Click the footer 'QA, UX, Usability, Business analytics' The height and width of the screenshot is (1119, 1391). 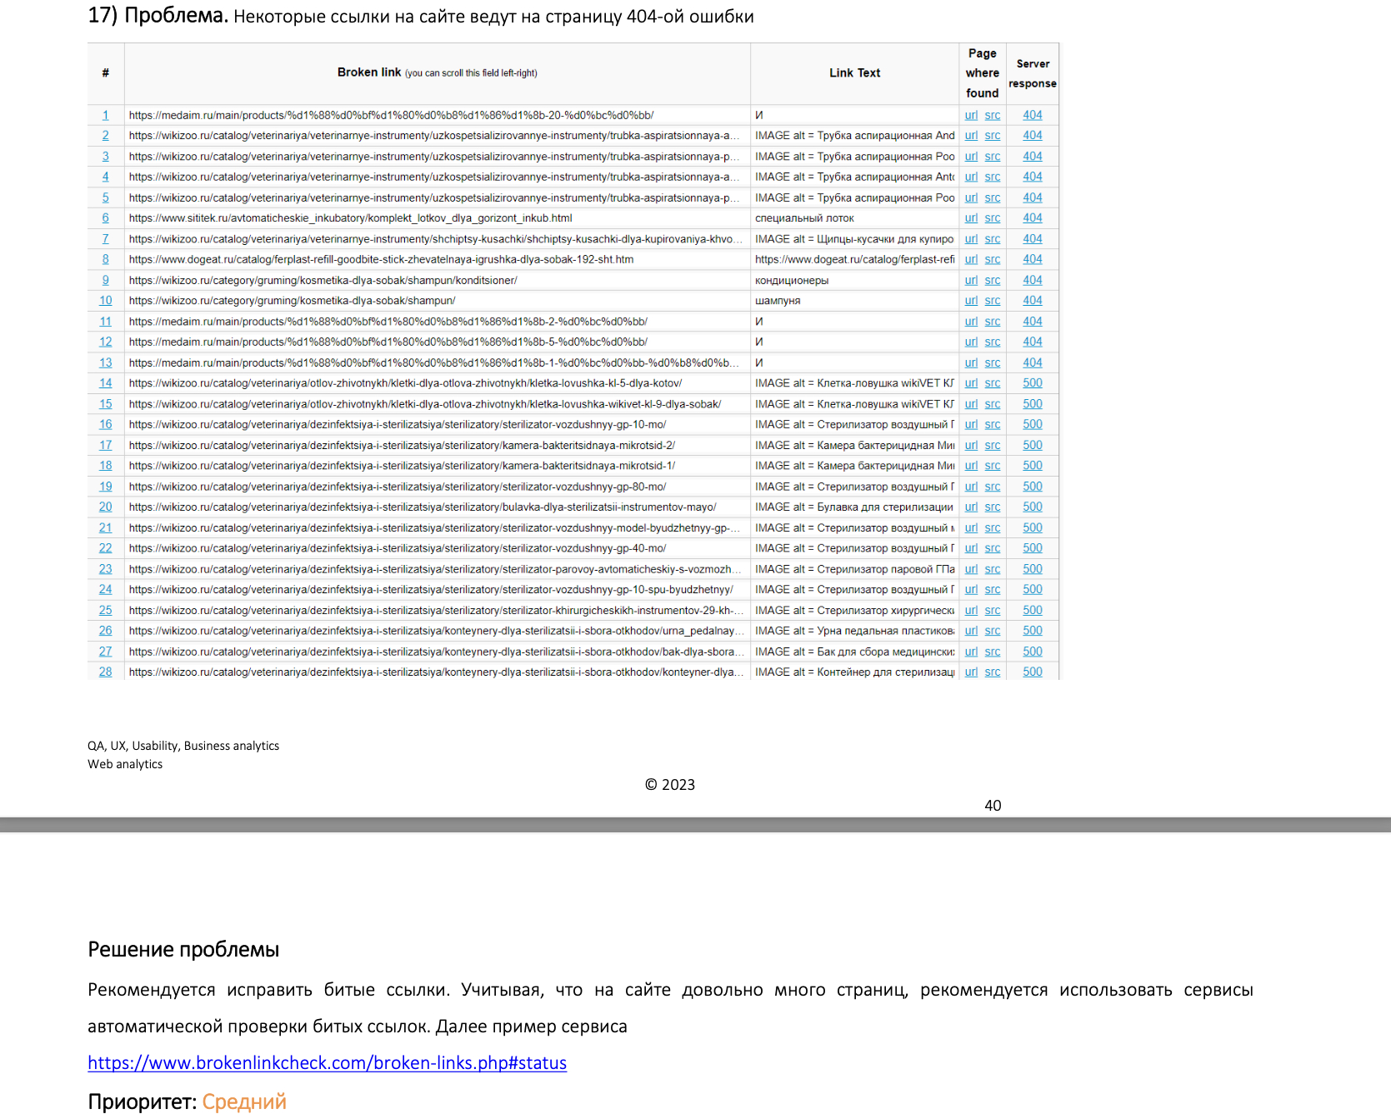tap(183, 746)
